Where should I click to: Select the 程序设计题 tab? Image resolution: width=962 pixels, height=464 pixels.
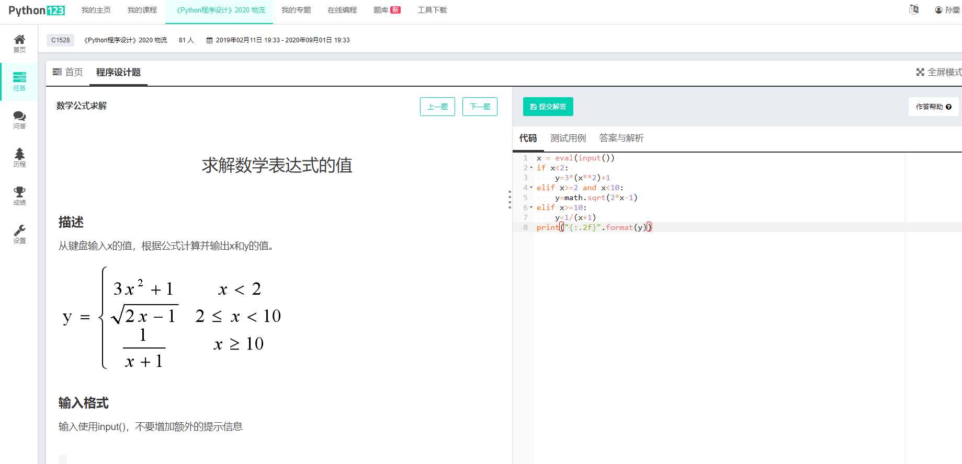(x=118, y=72)
